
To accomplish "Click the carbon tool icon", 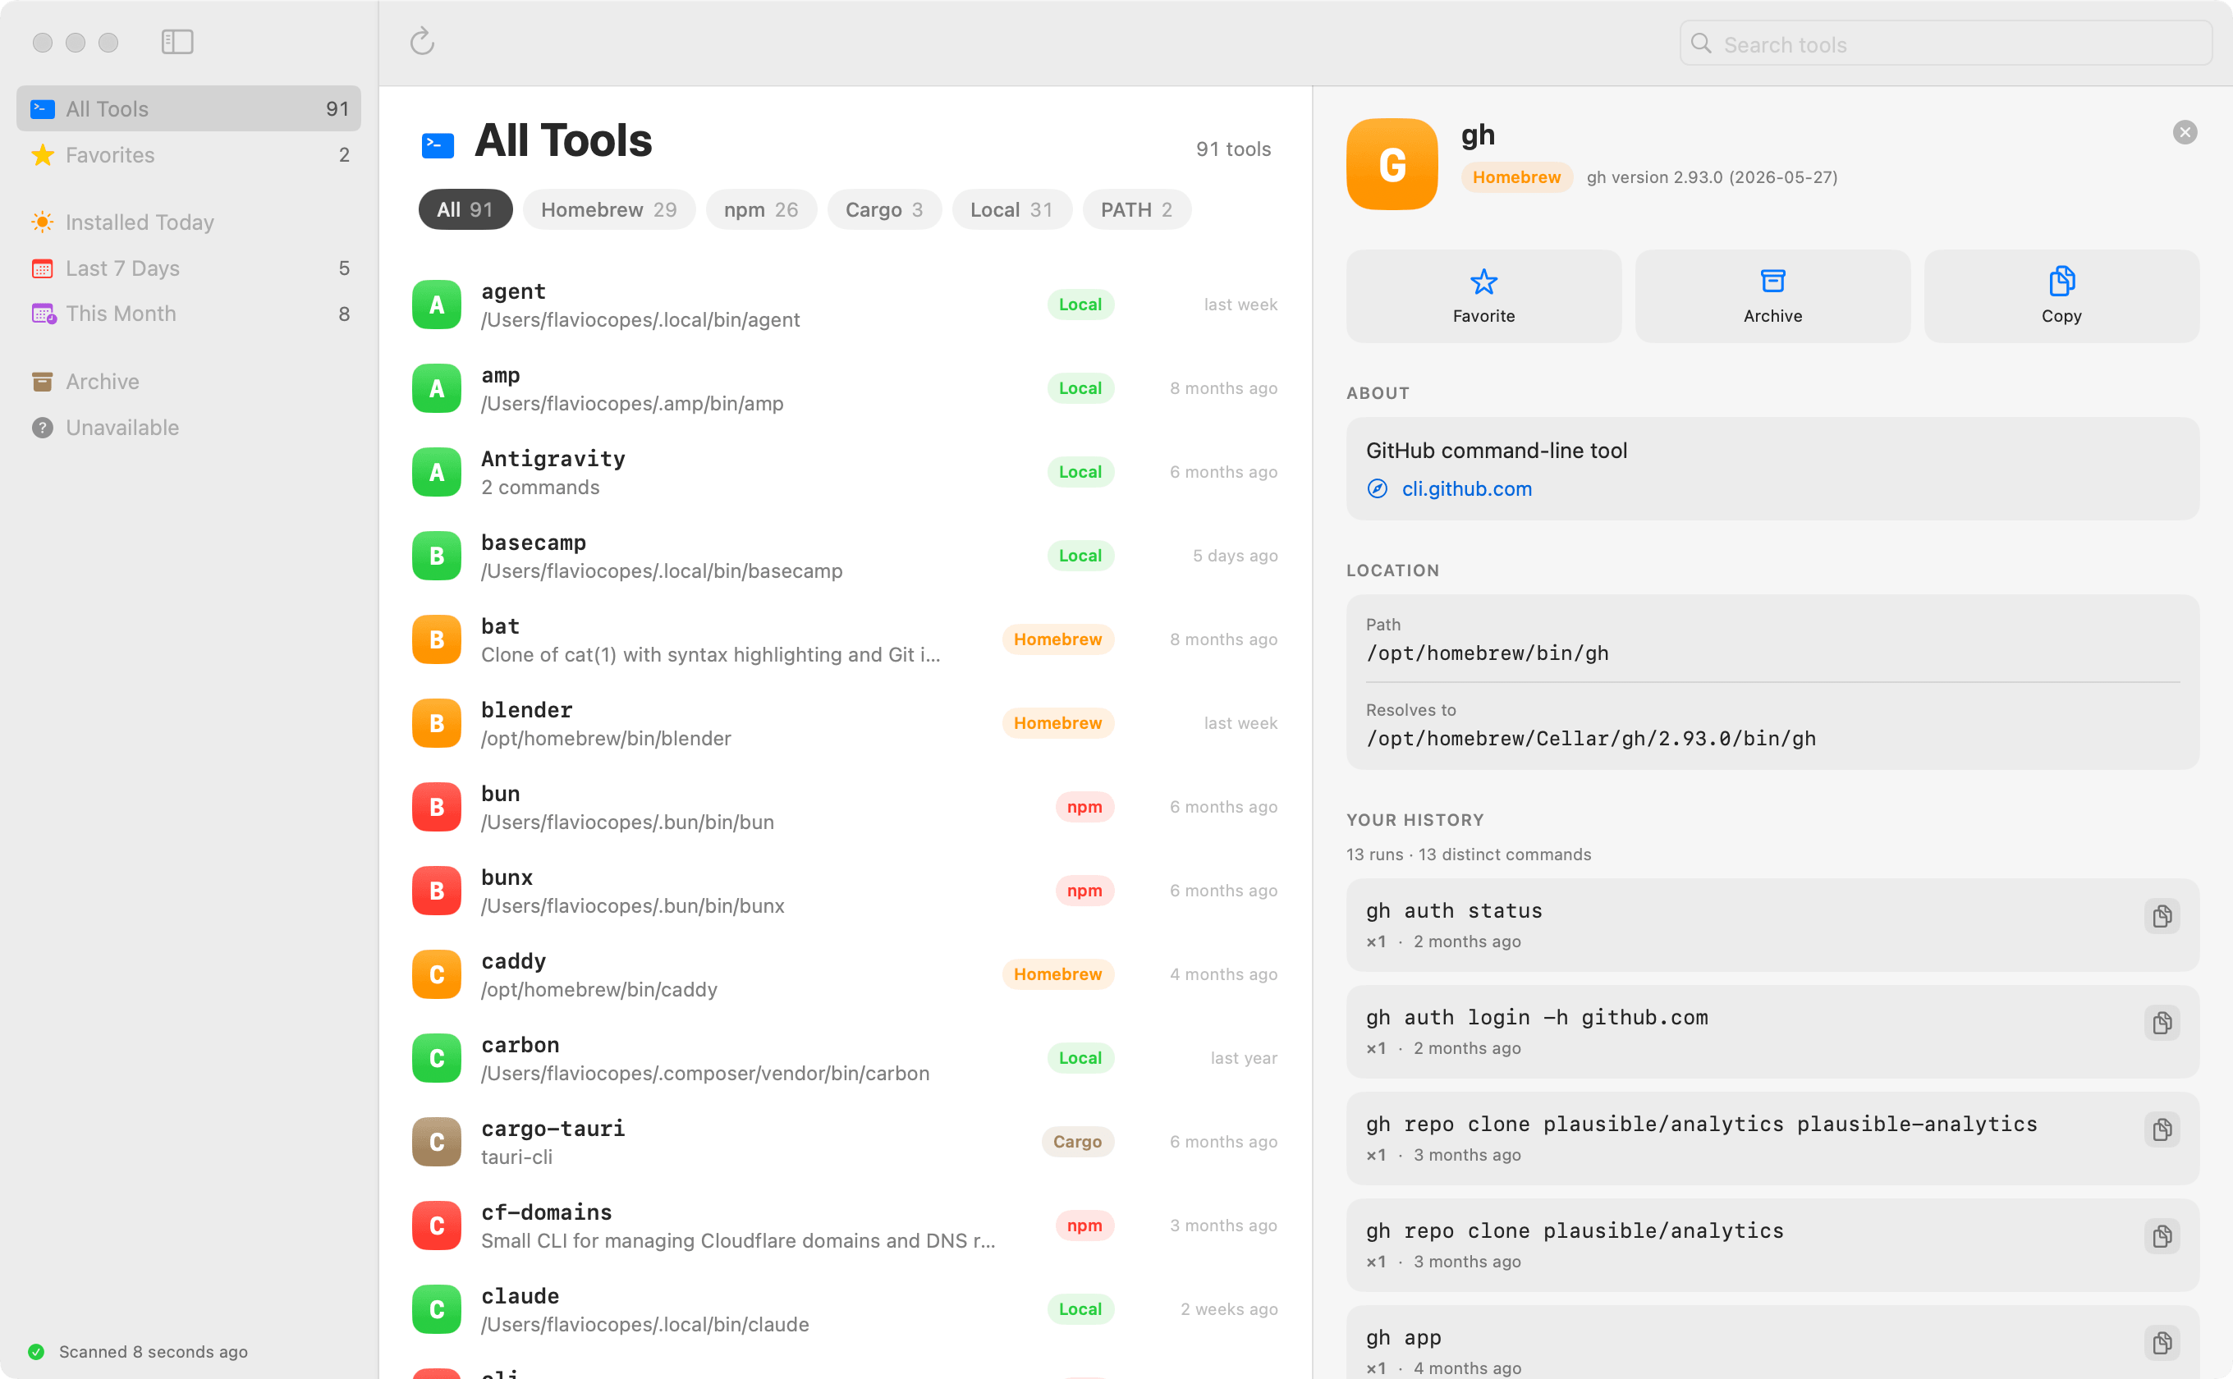I will [437, 1058].
